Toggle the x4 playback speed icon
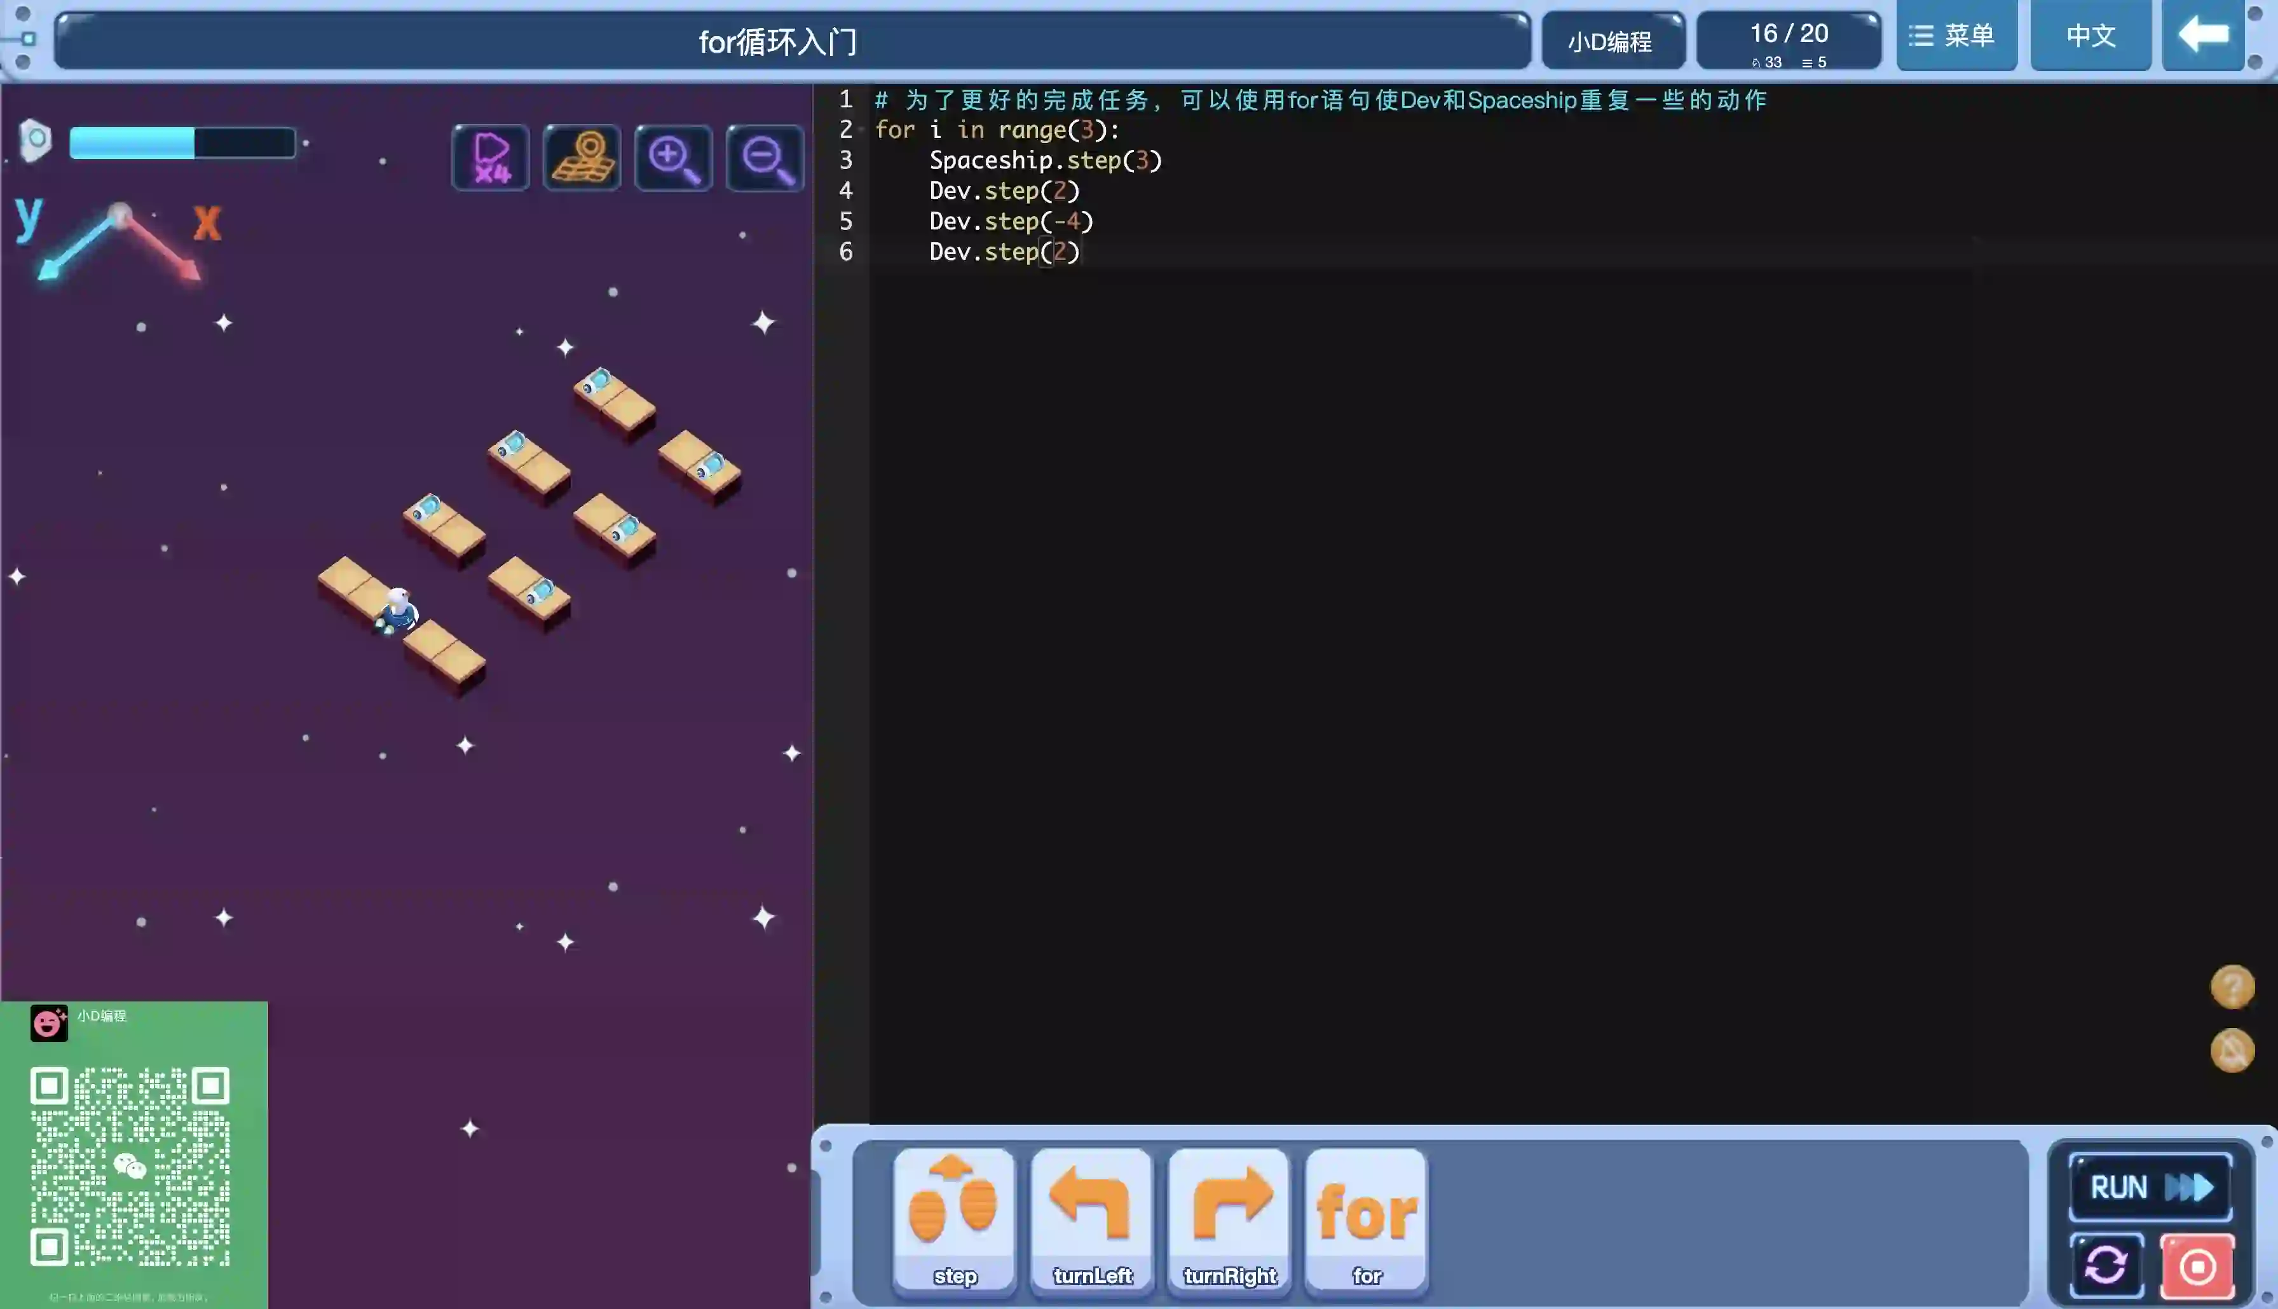Screen dimensions: 2278x1309 [491, 158]
